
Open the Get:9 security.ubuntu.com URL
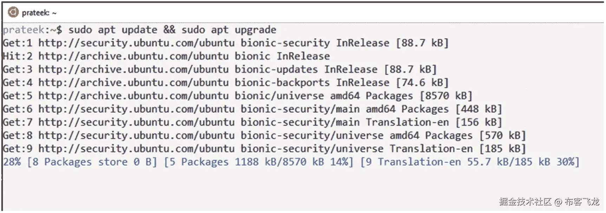click(136, 148)
